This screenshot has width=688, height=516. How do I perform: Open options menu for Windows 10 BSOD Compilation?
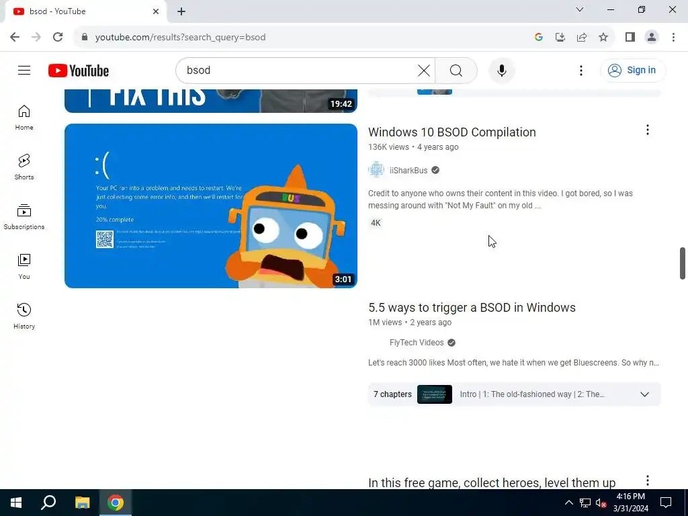[x=647, y=130]
